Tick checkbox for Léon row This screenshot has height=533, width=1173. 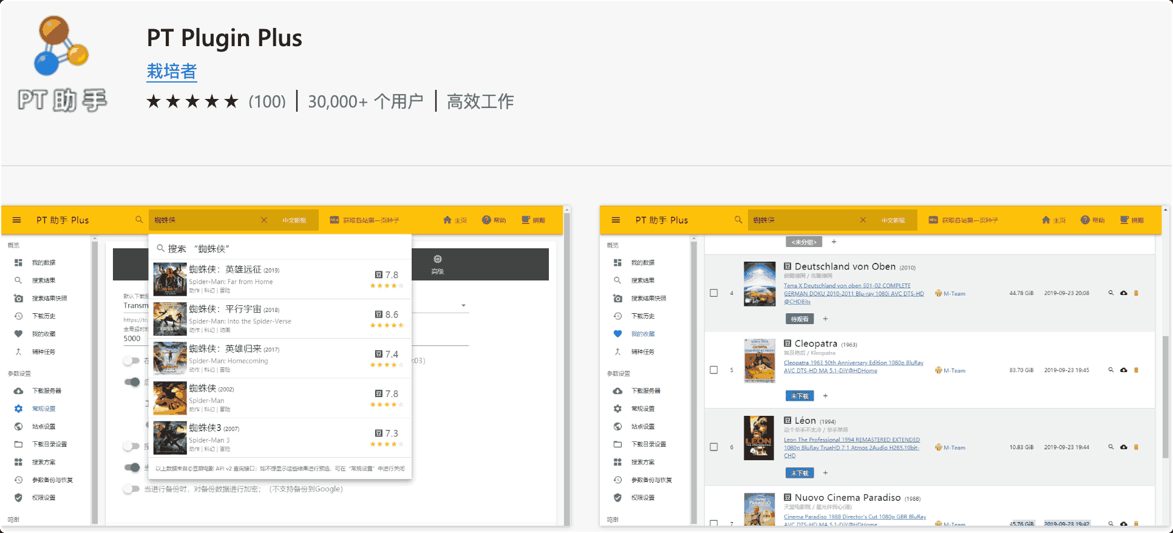[x=714, y=447]
